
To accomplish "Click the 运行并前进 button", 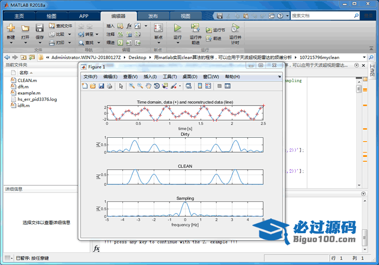I will point(195,34).
